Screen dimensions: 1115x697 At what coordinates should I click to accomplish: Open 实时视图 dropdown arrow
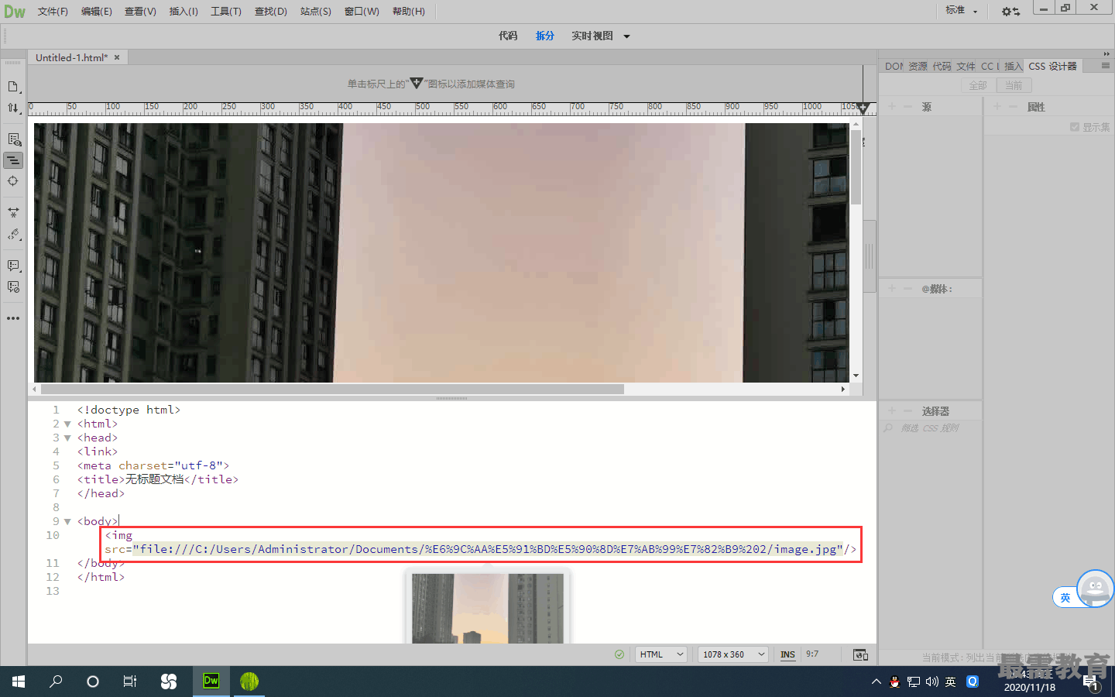click(627, 36)
